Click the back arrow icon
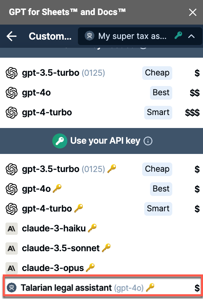The height and width of the screenshot is (299, 203). [x=12, y=36]
